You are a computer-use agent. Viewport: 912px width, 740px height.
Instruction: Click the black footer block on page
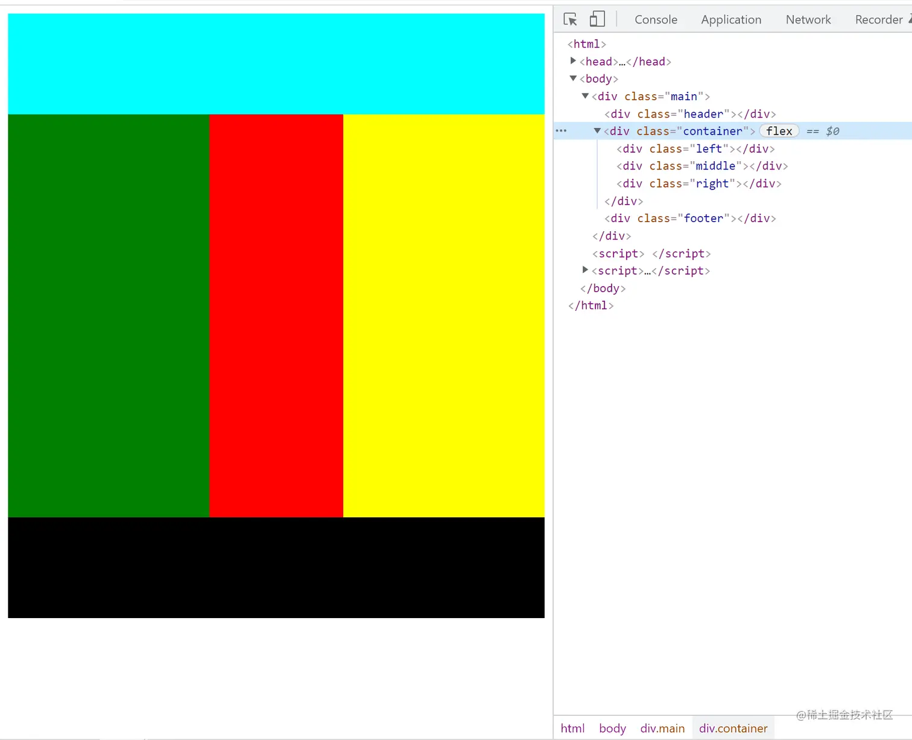[x=276, y=567]
